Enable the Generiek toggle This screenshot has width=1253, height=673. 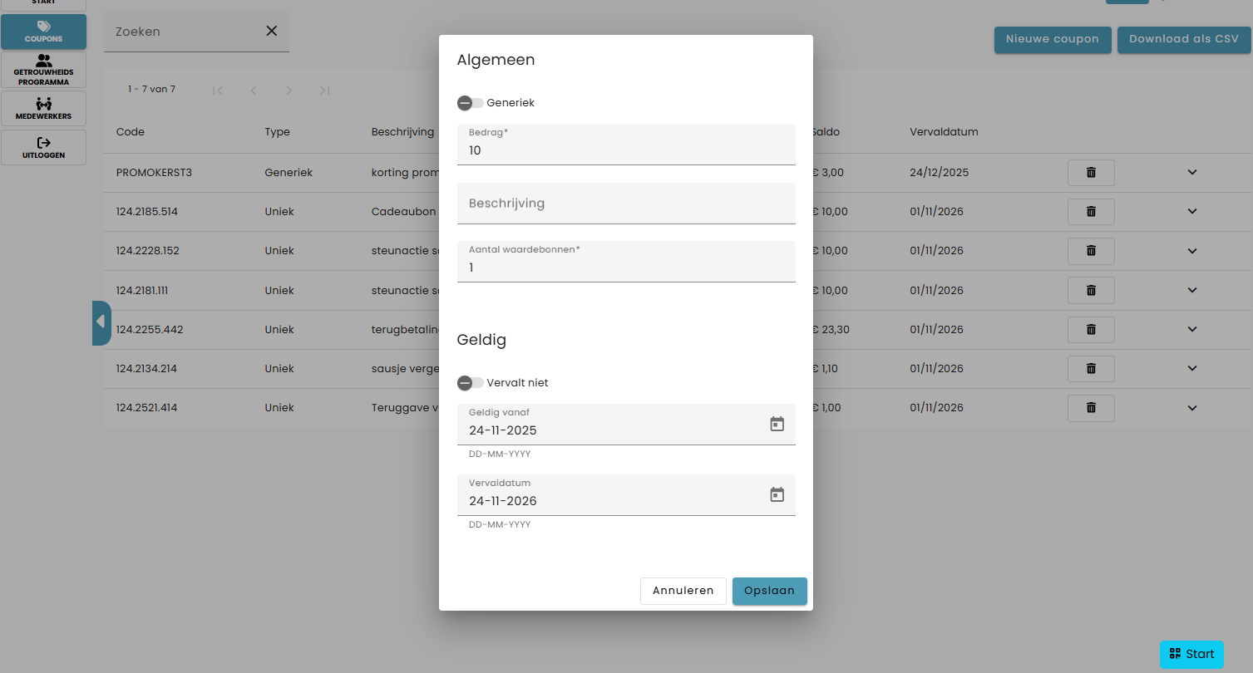[x=470, y=103]
